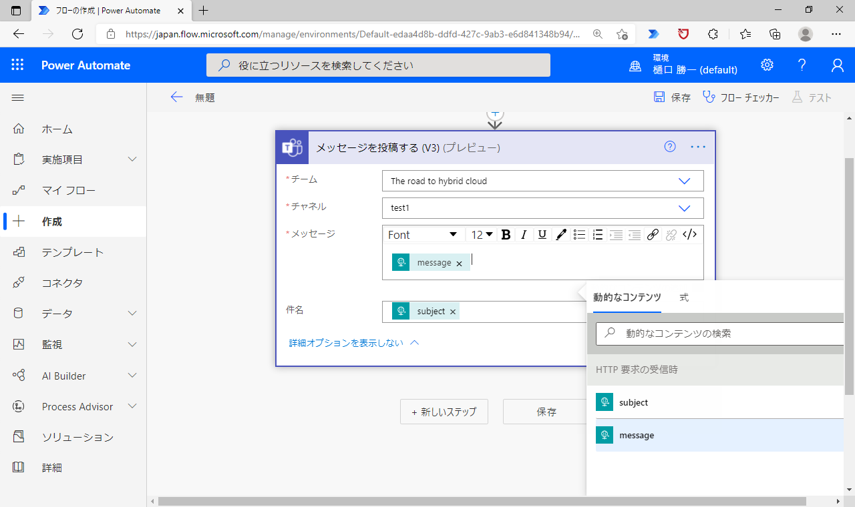Insert subject dynamic content
Viewport: 855px width, 507px height.
click(719, 402)
